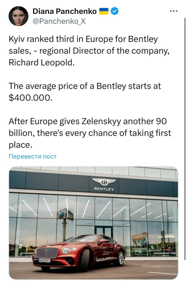Open the @Panchenko_X handle link
Image resolution: width=187 pixels, height=282 pixels.
[59, 21]
